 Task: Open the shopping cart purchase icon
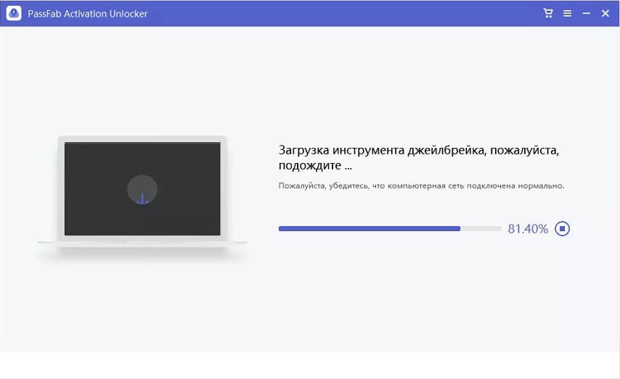click(548, 14)
